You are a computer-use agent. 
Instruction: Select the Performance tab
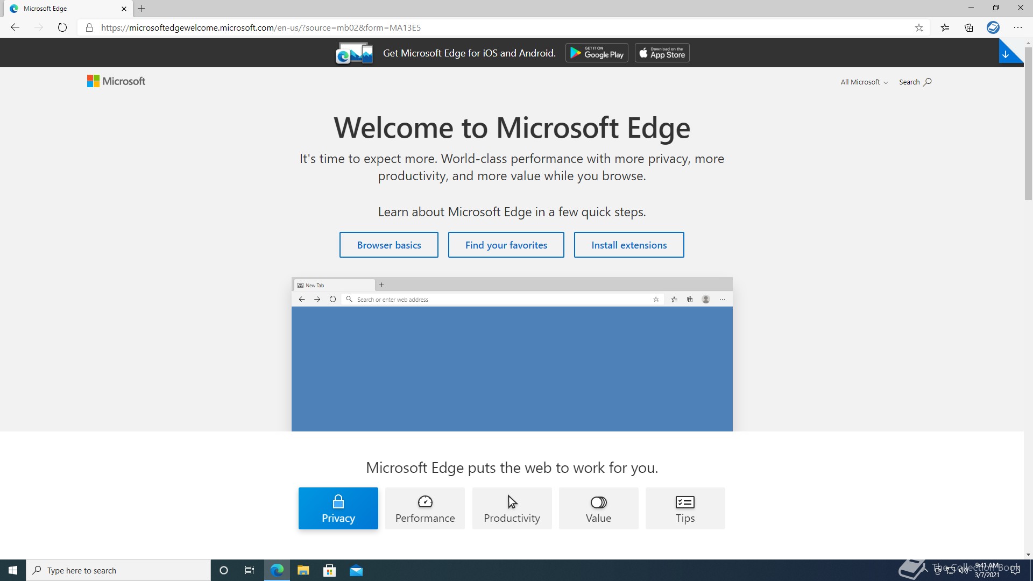pos(425,508)
